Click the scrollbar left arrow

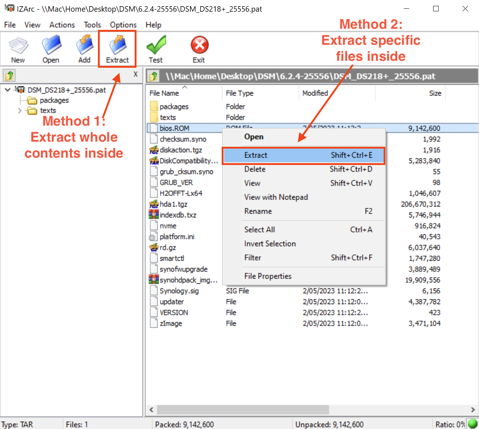click(x=151, y=410)
